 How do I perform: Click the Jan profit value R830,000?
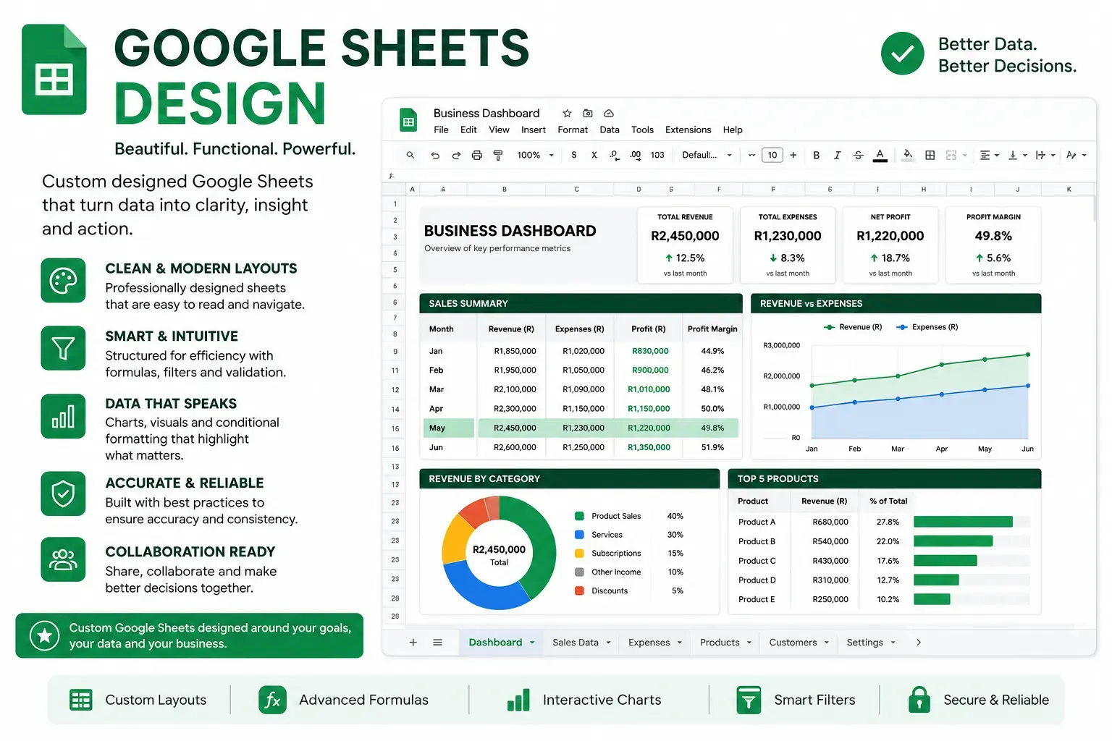tap(650, 351)
